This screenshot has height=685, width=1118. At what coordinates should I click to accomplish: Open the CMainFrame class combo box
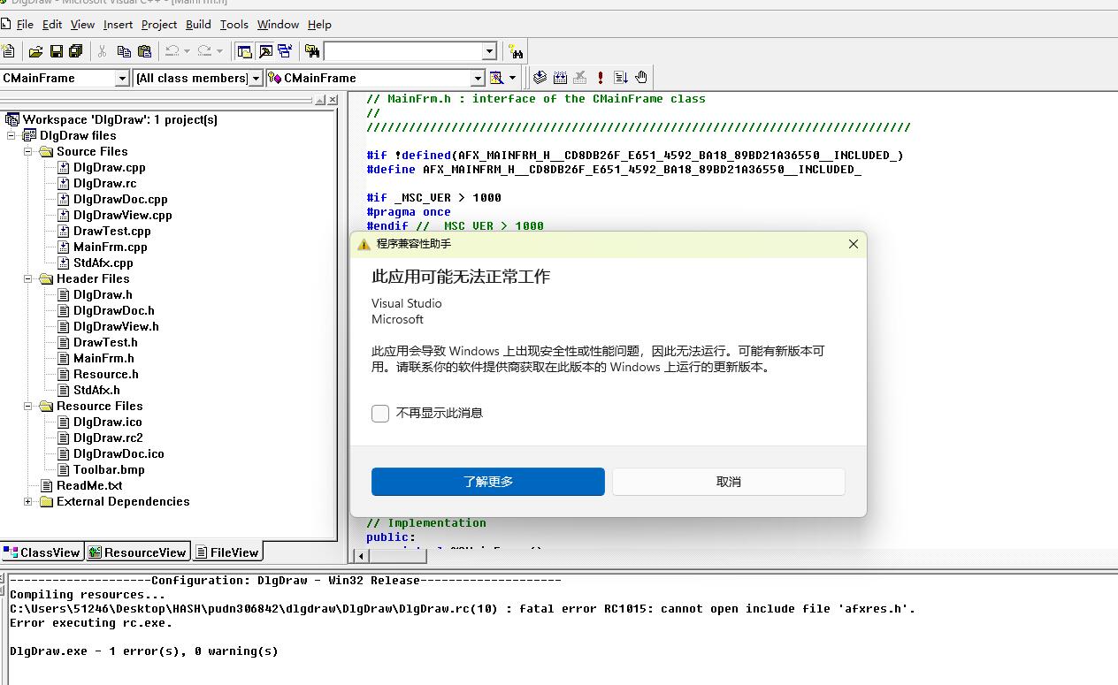click(64, 78)
